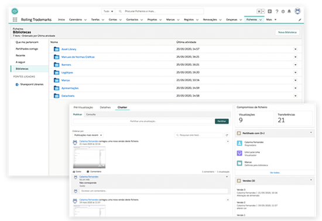This screenshot has width=322, height=221.
Task: Switch to the Pré-Visualização tab
Action: [83, 107]
